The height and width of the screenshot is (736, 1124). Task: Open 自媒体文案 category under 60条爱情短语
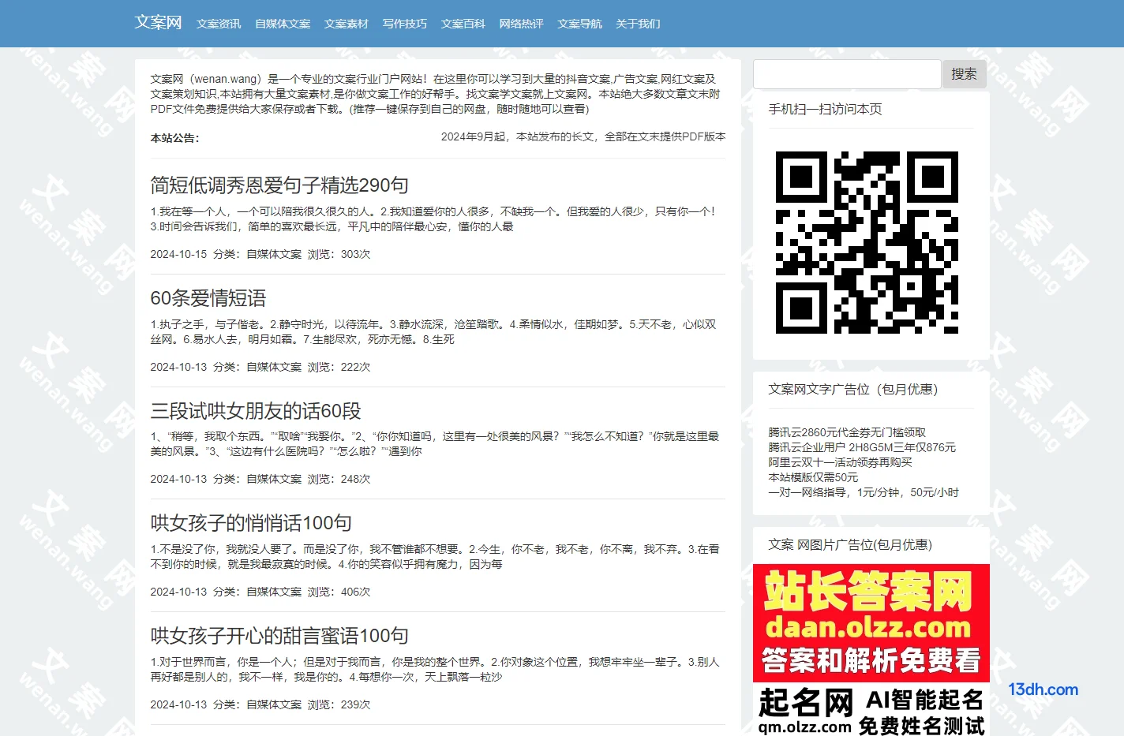(x=274, y=367)
